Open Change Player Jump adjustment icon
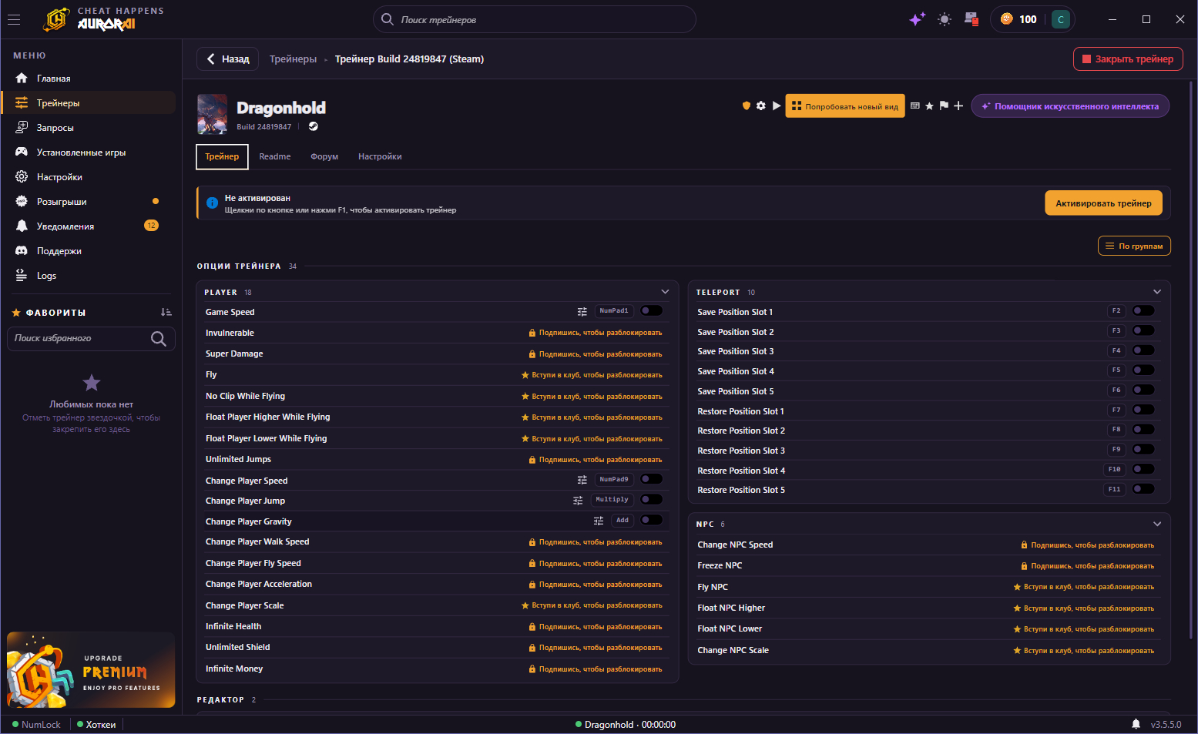The height and width of the screenshot is (734, 1198). tap(578, 500)
